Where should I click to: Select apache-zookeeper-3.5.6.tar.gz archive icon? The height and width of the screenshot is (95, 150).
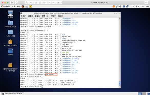(10, 67)
